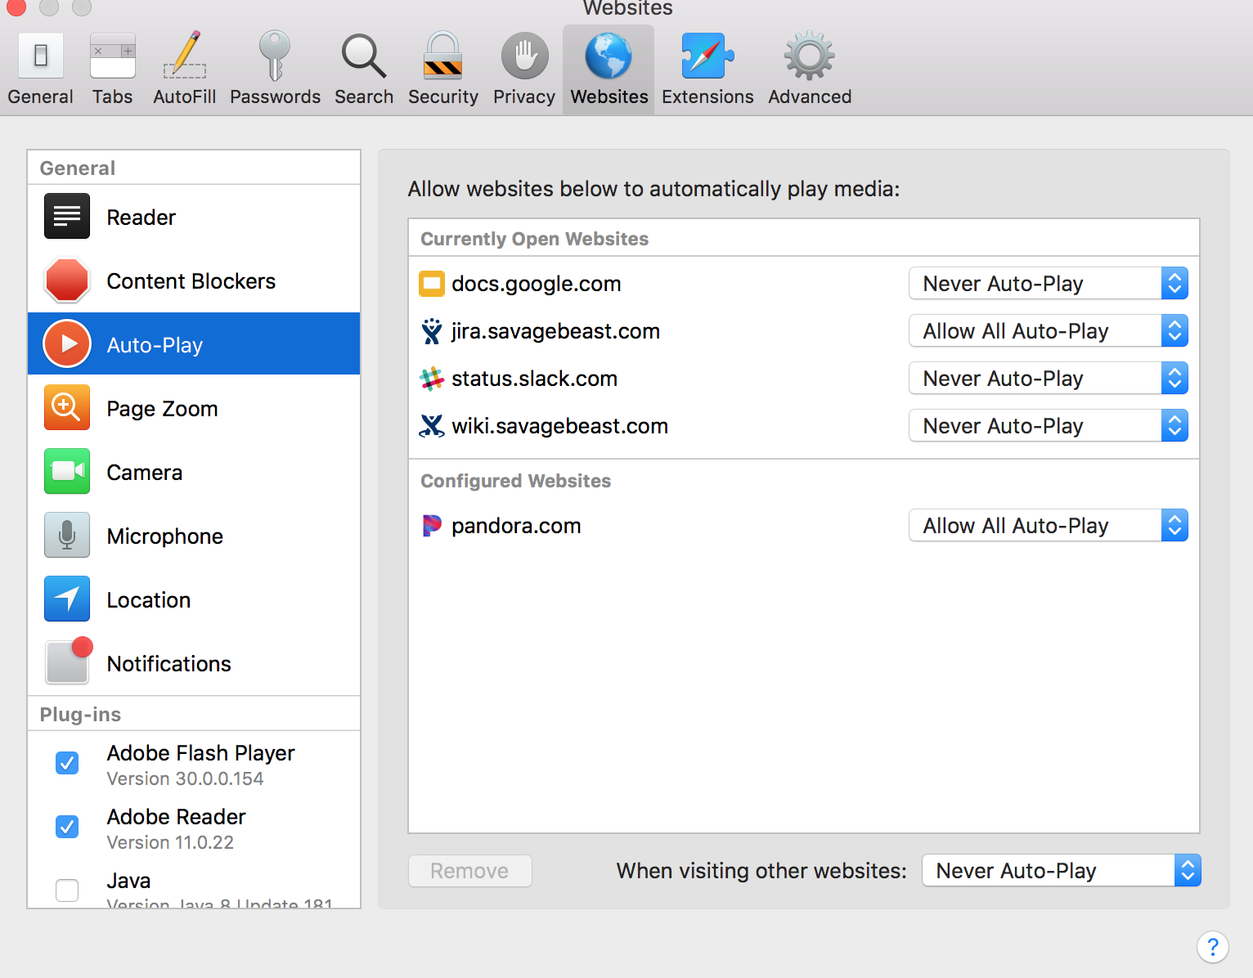The height and width of the screenshot is (978, 1253).
Task: Open the Security preferences padlock icon
Action: coord(442,57)
